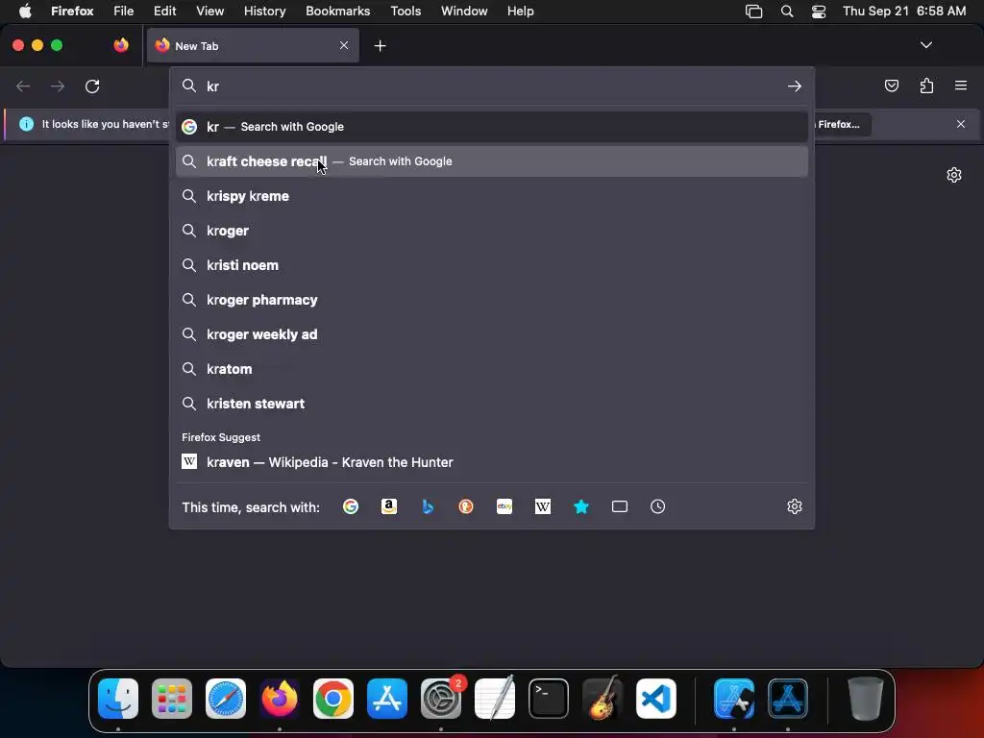This screenshot has height=738, width=984.
Task: Open App Store from the Dock
Action: click(x=387, y=699)
